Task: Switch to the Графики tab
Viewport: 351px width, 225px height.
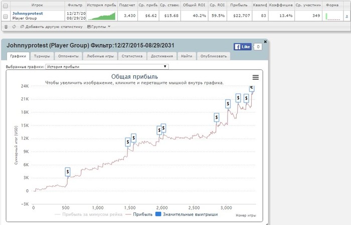Action: (x=18, y=56)
